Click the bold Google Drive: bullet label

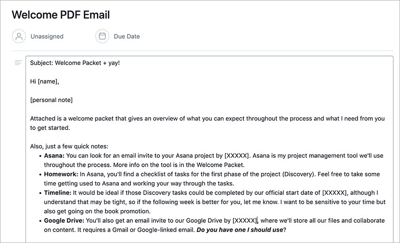click(x=64, y=220)
